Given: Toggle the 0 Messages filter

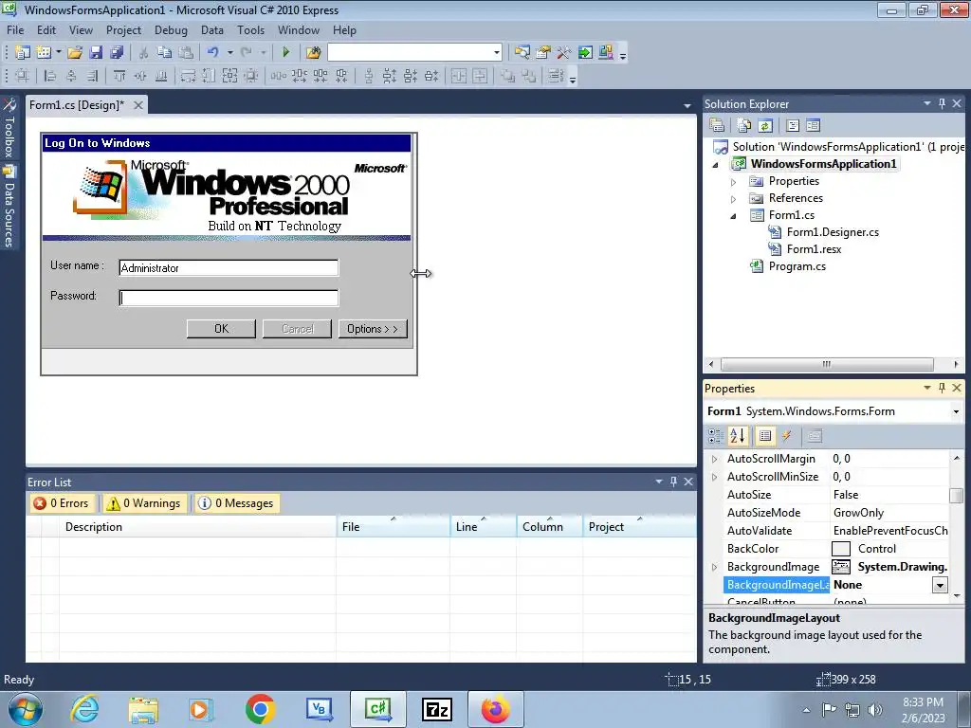Looking at the screenshot, I should [236, 503].
